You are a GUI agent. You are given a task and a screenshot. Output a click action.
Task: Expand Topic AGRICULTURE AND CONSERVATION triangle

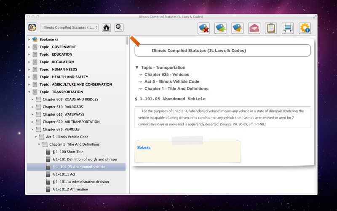pos(29,84)
